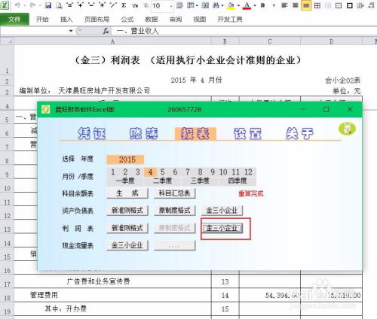Click the yellow fill color bucket
This screenshot has height=319, width=377.
231,5
